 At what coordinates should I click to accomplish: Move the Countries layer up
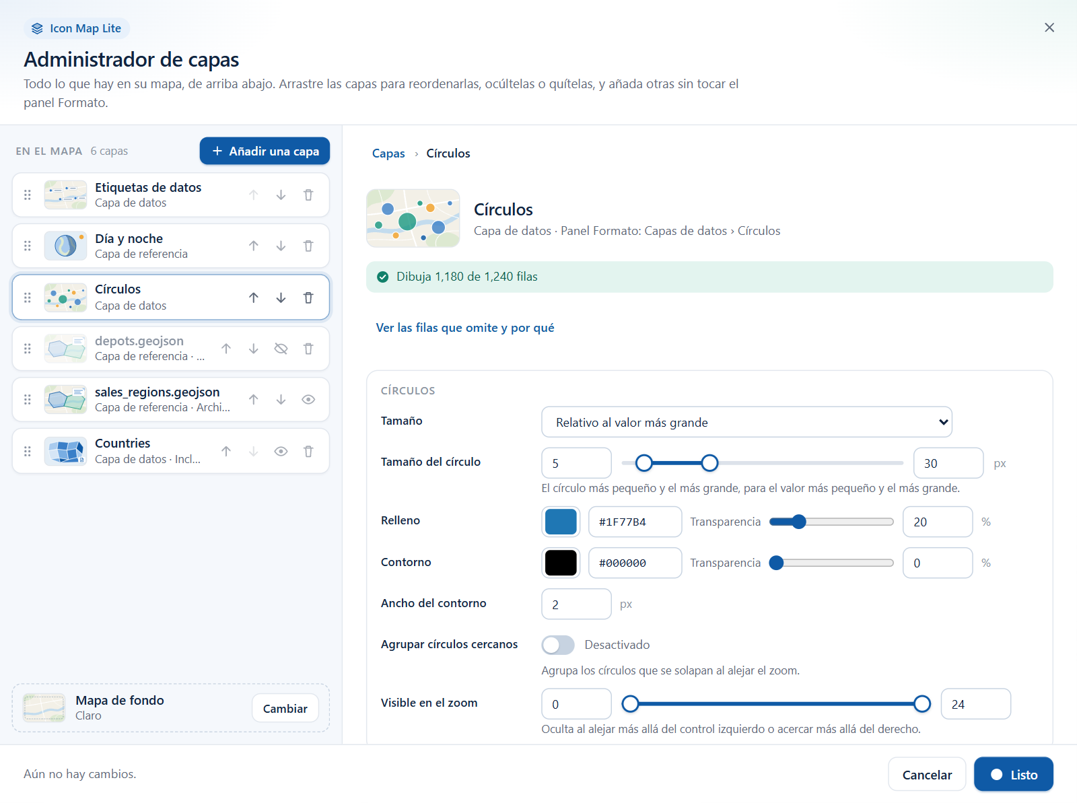226,452
